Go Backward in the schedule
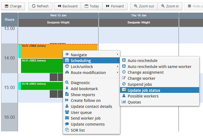This screenshot has width=203, height=139. [67, 6]
